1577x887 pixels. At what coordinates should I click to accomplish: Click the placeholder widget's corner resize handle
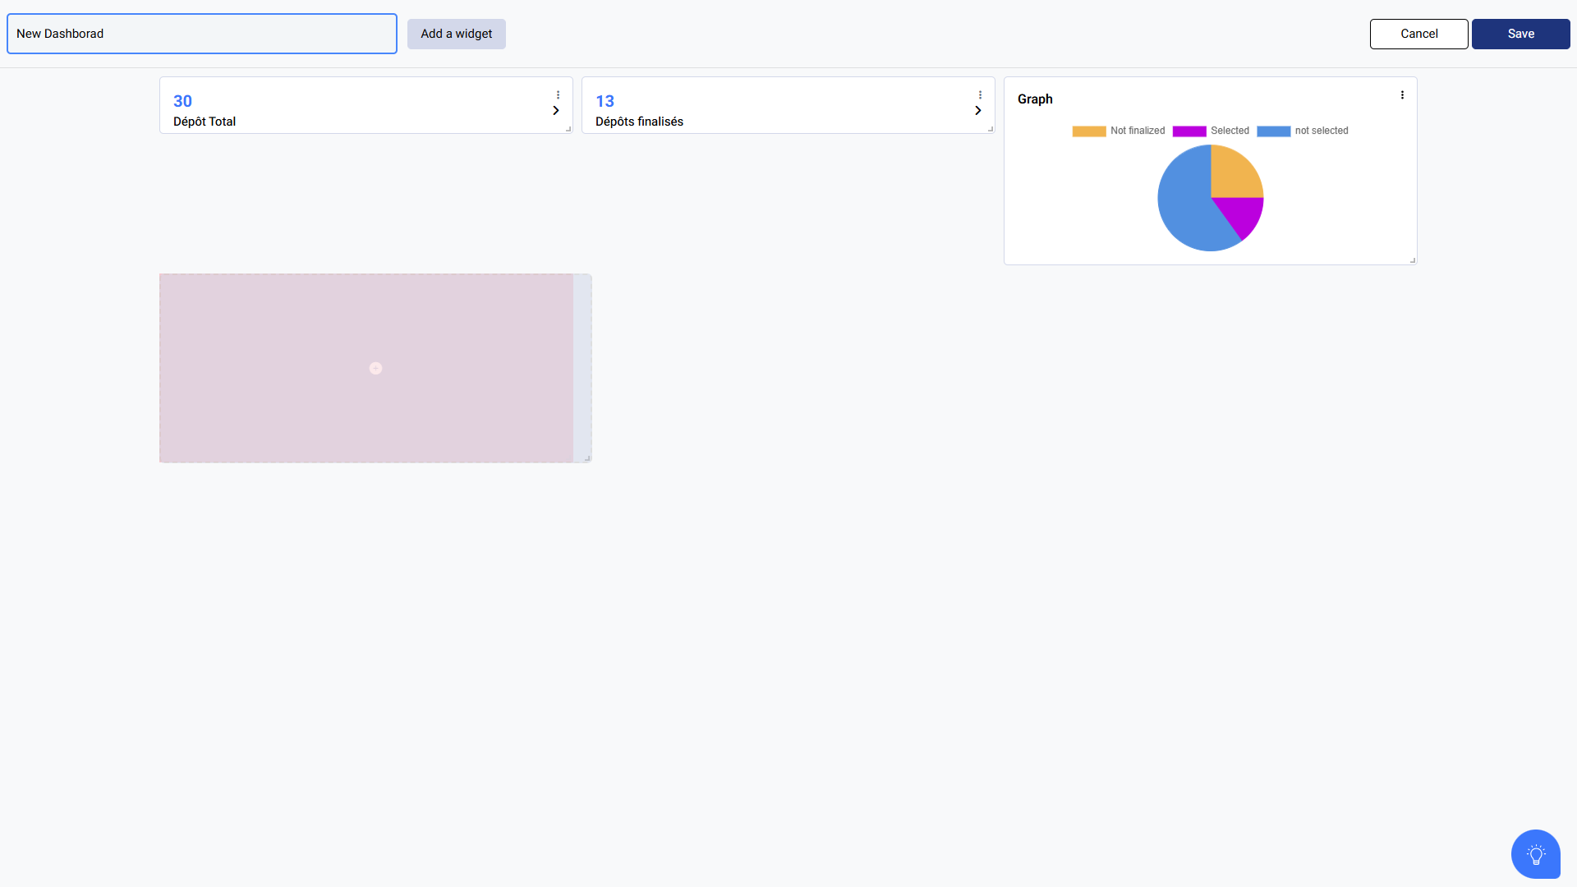[586, 457]
